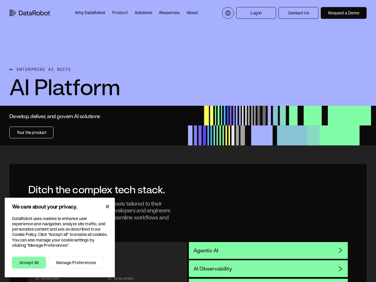Open the language globe selector
The image size is (376, 282).
coord(228,13)
